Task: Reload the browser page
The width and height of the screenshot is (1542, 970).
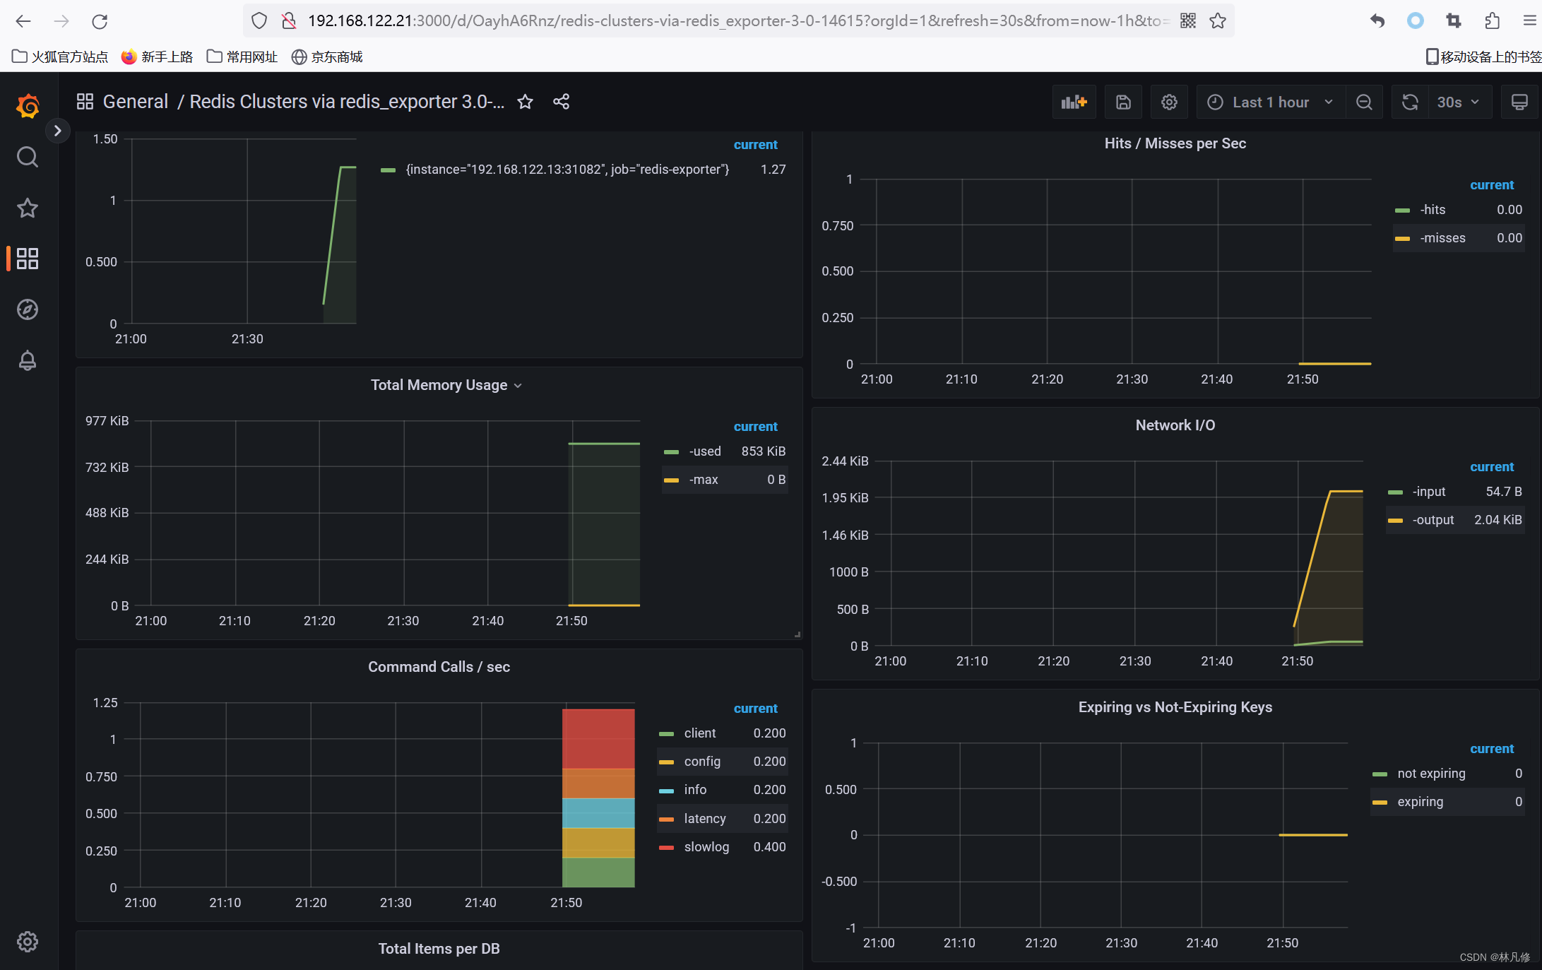Action: tap(100, 21)
